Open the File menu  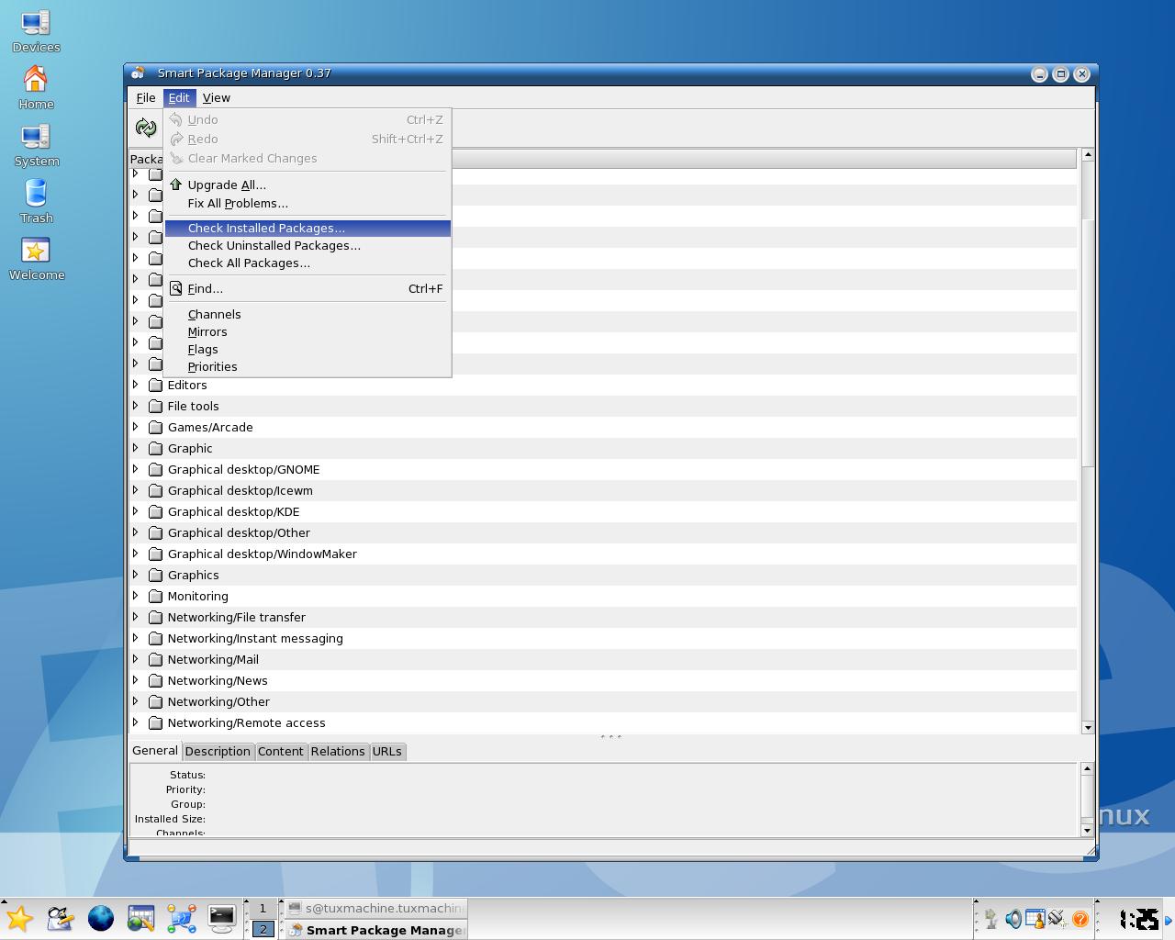(x=145, y=98)
